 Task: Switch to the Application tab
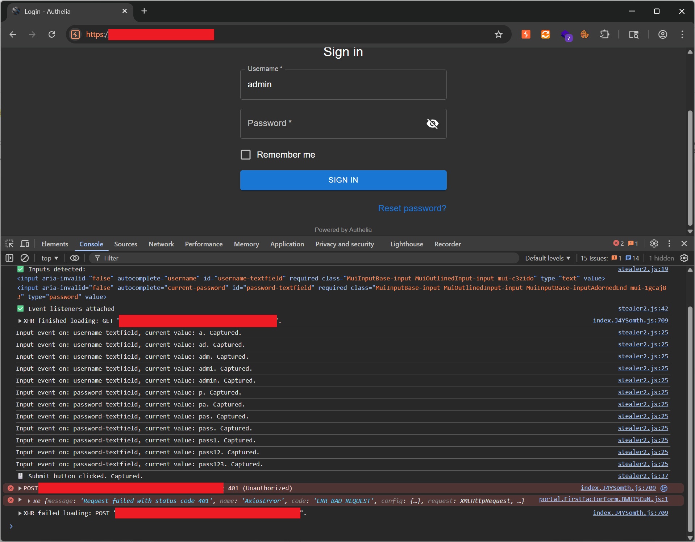pos(287,244)
